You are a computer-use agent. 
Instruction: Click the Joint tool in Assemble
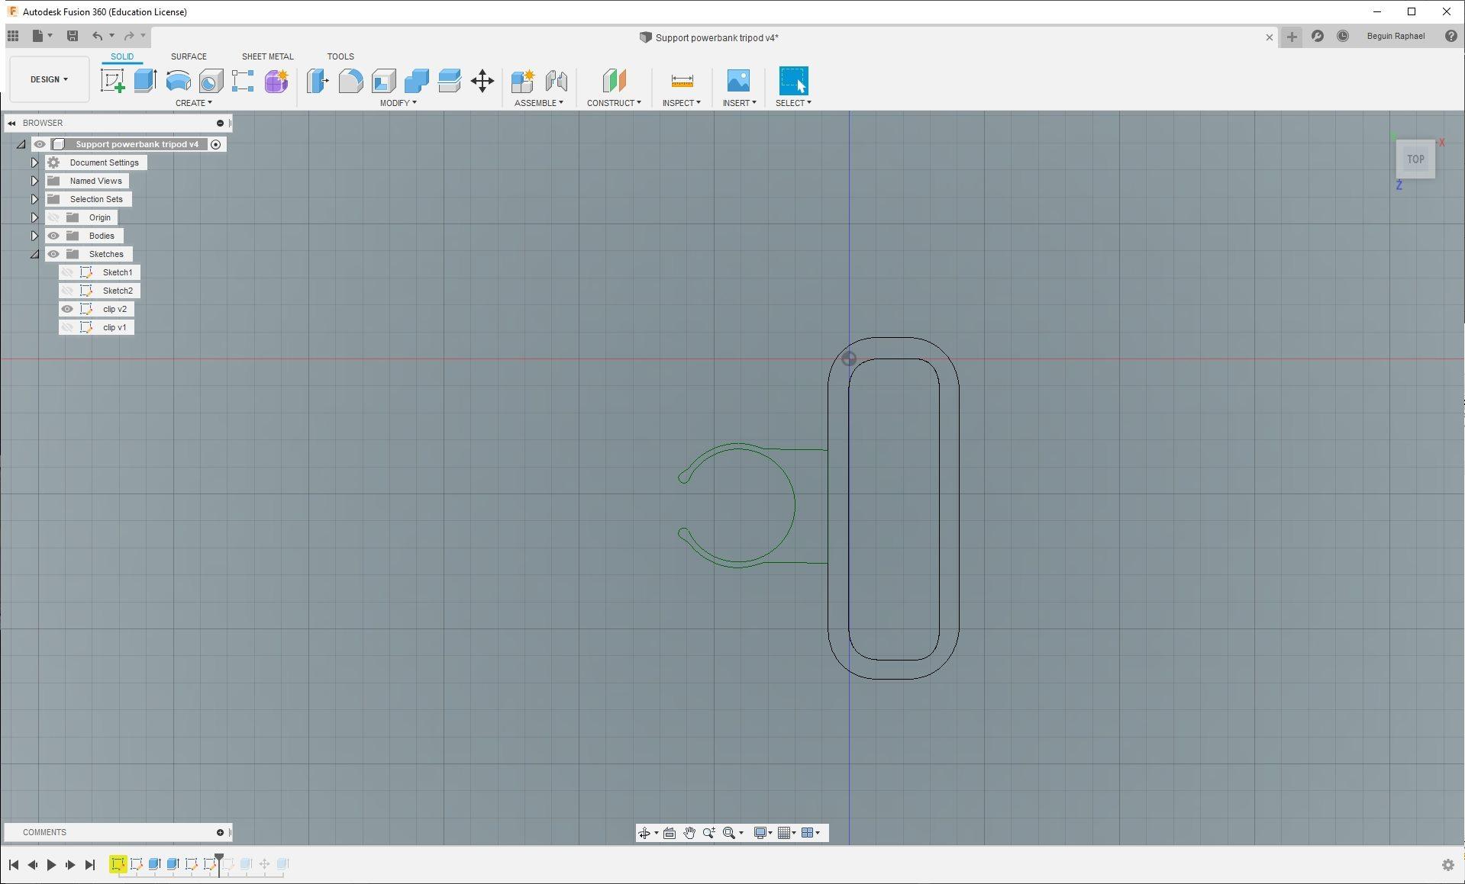pyautogui.click(x=557, y=81)
